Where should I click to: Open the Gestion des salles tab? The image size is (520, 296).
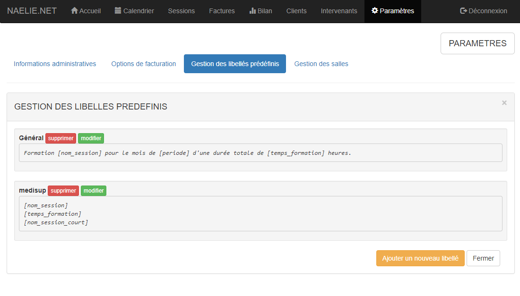[x=321, y=64]
